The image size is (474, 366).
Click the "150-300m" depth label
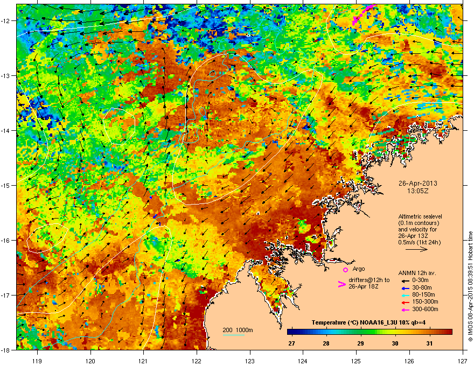425,301
